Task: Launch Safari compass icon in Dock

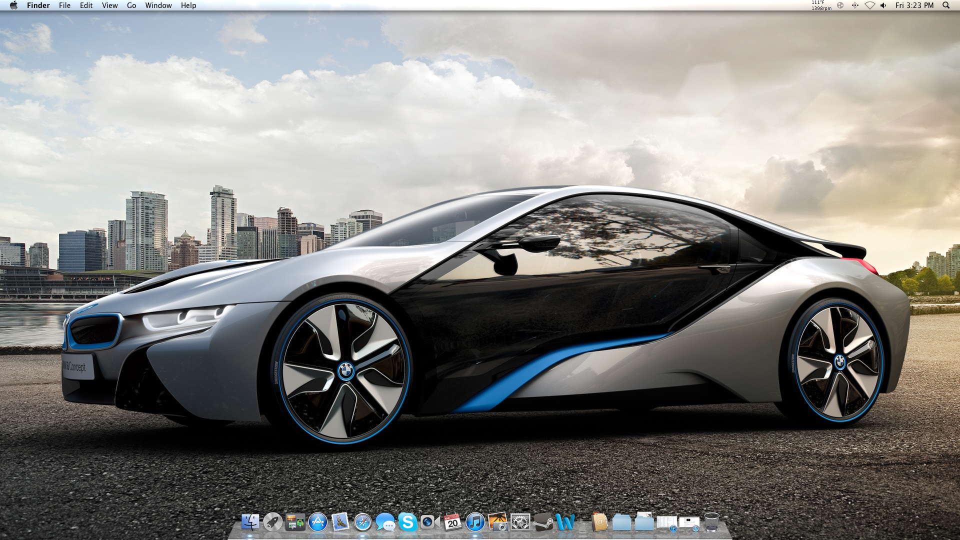Action: pyautogui.click(x=363, y=522)
